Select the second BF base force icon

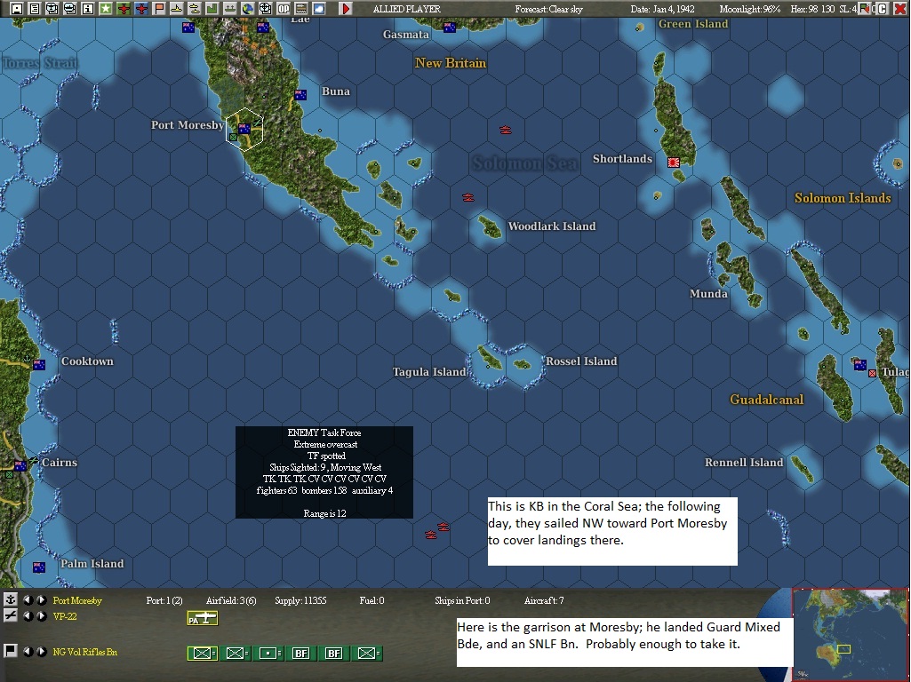point(333,654)
